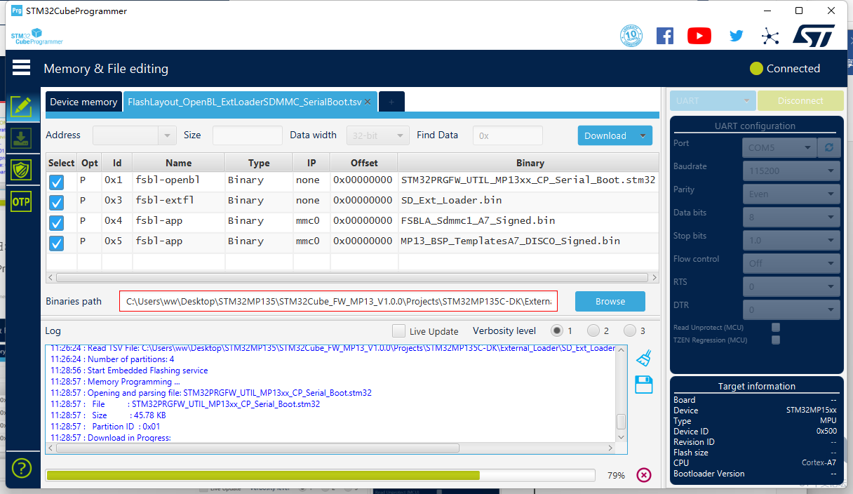Open the Option Bytes shield icon
This screenshot has height=494, width=853.
click(22, 169)
